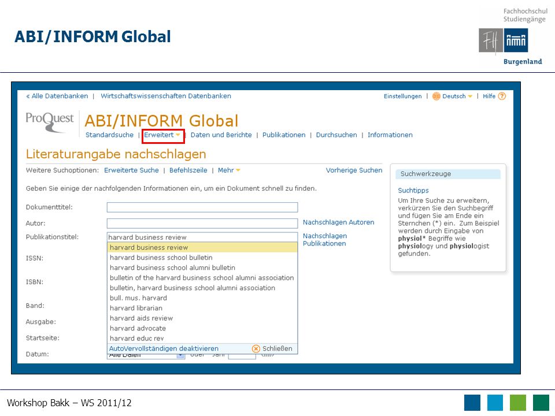Open Durchsuchen menu item
Viewport: 555px width, 416px height.
pyautogui.click(x=336, y=135)
